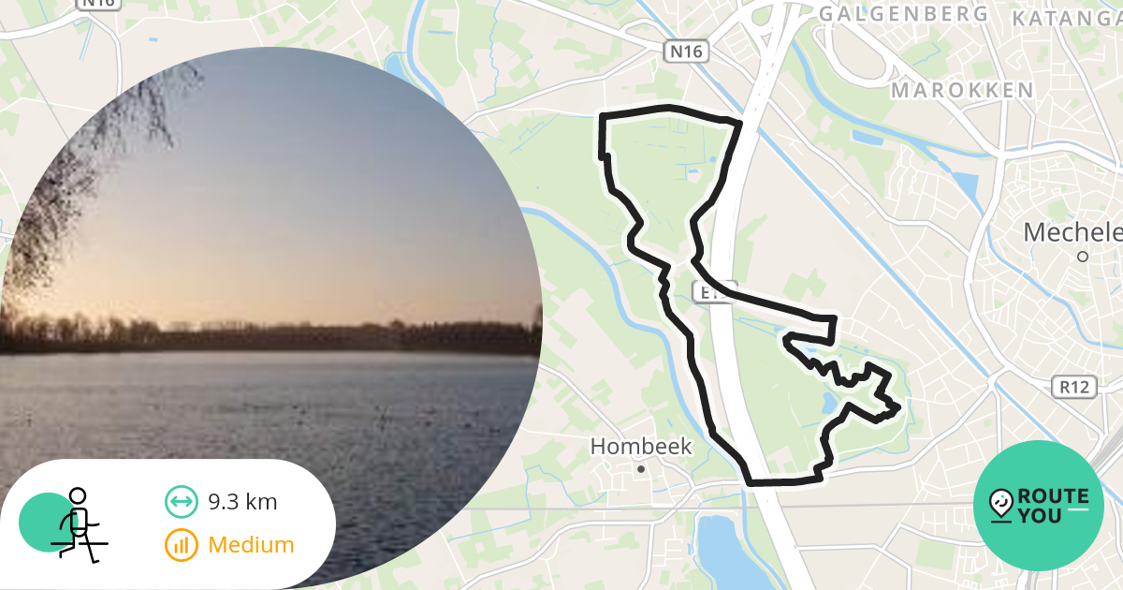Click the green distance arrows icon
Screen dimensions: 1123x590
pos(181,502)
